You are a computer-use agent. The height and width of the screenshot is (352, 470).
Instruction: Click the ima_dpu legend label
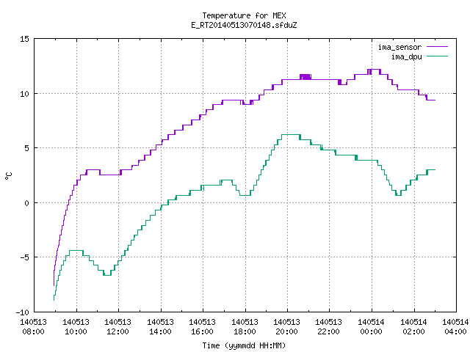[406, 56]
